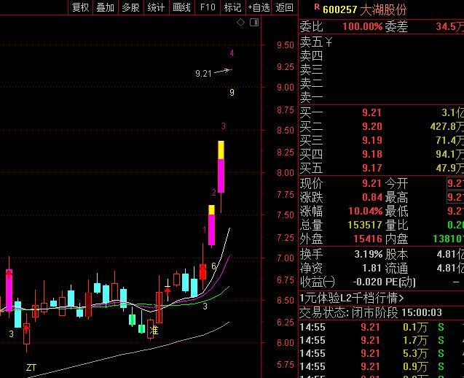Expand the 1元体验L2千档行情 panel
The width and height of the screenshot is (464, 378).
coord(353,298)
